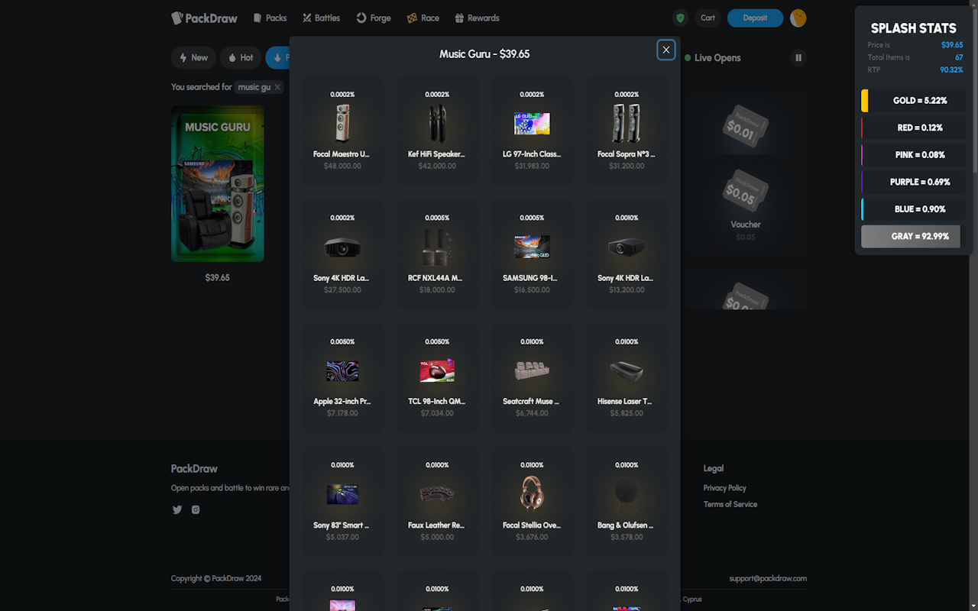This screenshot has width=978, height=611.
Task: Click the PackDraw logo
Action: click(204, 18)
